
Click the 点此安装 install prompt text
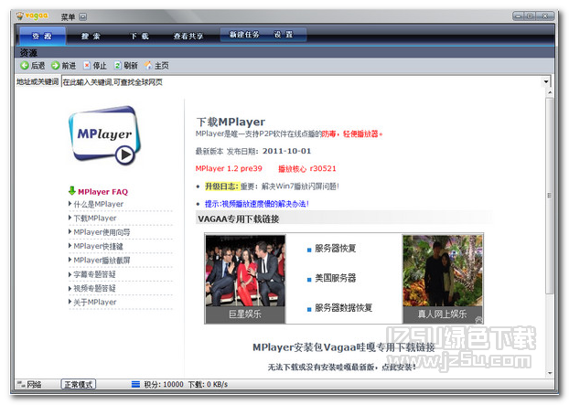click(x=399, y=368)
